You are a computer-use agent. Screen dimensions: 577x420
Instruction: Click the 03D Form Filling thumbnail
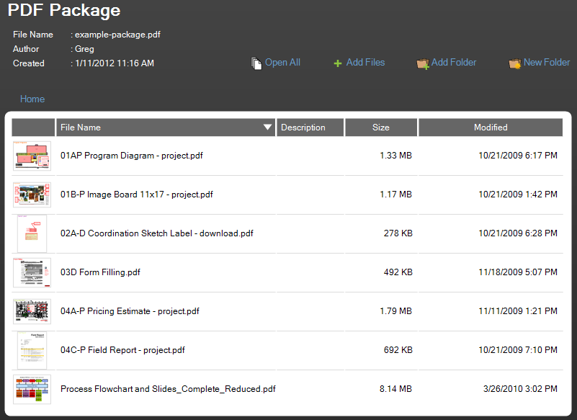(x=32, y=272)
